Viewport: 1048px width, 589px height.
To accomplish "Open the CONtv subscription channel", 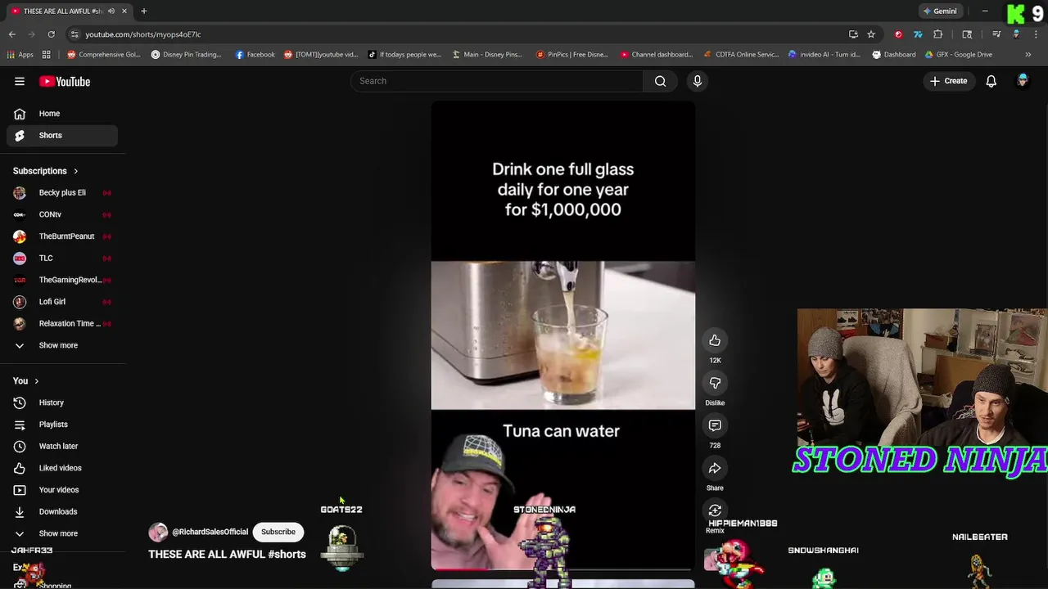I will pyautogui.click(x=62, y=214).
